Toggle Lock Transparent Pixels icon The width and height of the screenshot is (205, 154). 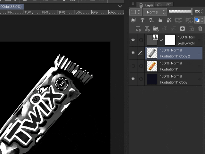click(x=169, y=20)
